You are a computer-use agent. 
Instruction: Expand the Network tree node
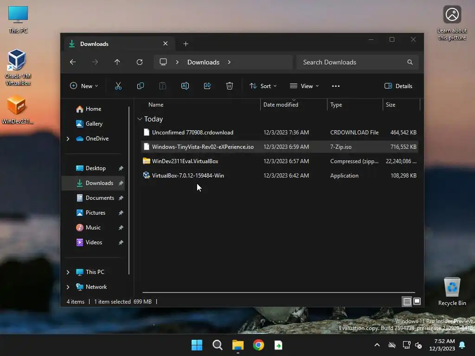(68, 287)
